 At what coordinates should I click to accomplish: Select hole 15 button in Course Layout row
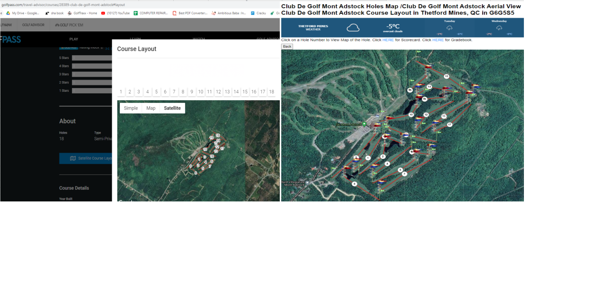[x=245, y=92]
